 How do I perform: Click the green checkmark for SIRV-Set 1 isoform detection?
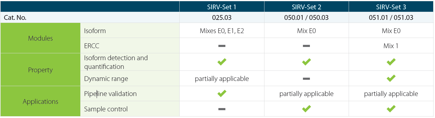[x=222, y=62]
